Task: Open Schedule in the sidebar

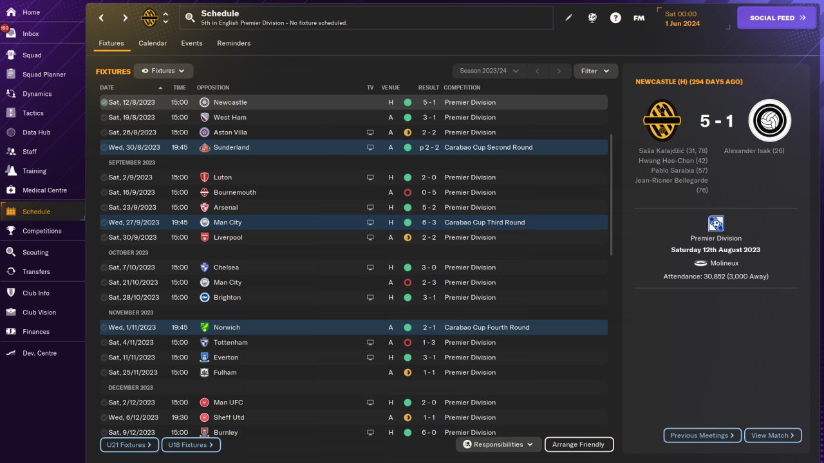Action: click(x=42, y=212)
